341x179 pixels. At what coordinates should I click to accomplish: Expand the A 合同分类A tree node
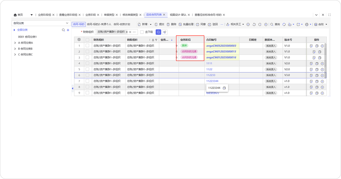(15, 43)
